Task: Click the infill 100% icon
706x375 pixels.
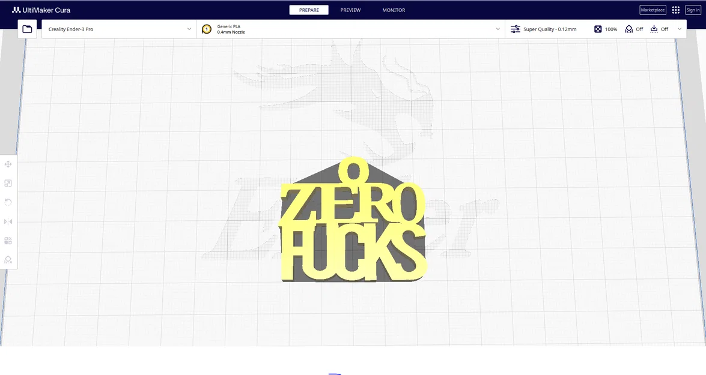Action: [597, 29]
